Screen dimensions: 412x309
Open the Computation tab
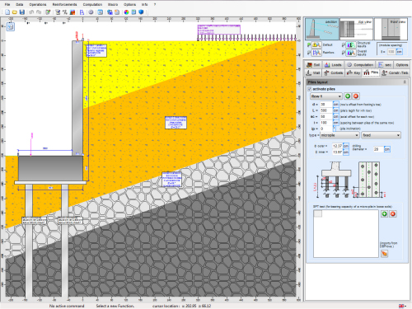(x=360, y=65)
